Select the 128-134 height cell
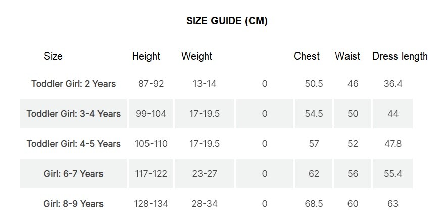The height and width of the screenshot is (214, 448). [152, 204]
